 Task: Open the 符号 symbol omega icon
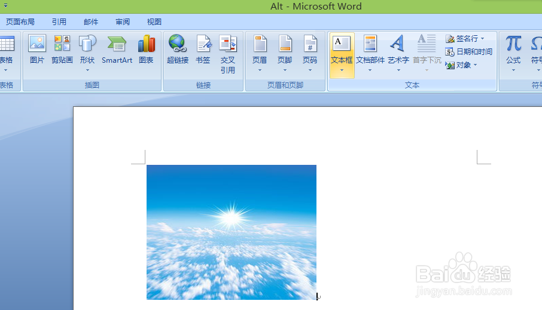pyautogui.click(x=537, y=44)
